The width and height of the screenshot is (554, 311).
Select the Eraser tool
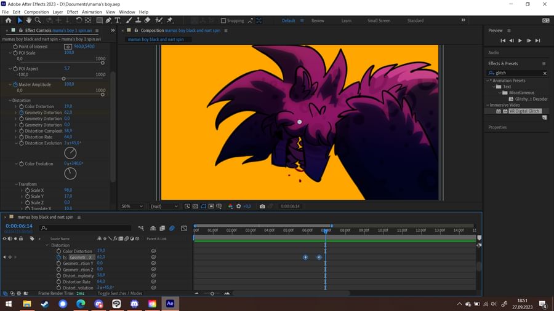coord(147,20)
